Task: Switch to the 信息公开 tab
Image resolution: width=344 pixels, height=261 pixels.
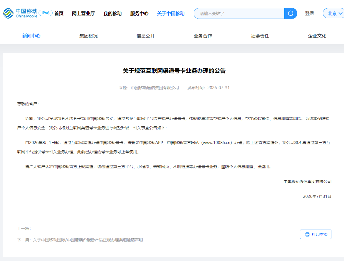Action: pos(146,36)
